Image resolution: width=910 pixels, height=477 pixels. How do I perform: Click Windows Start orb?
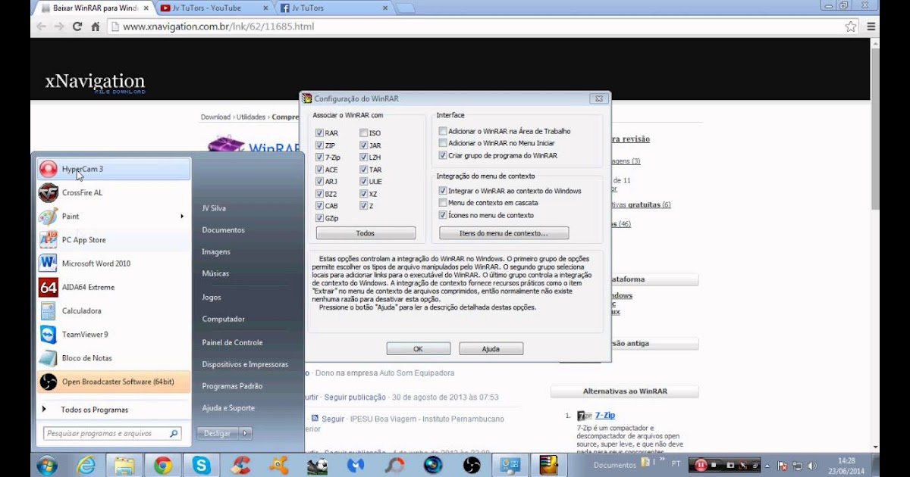click(47, 465)
